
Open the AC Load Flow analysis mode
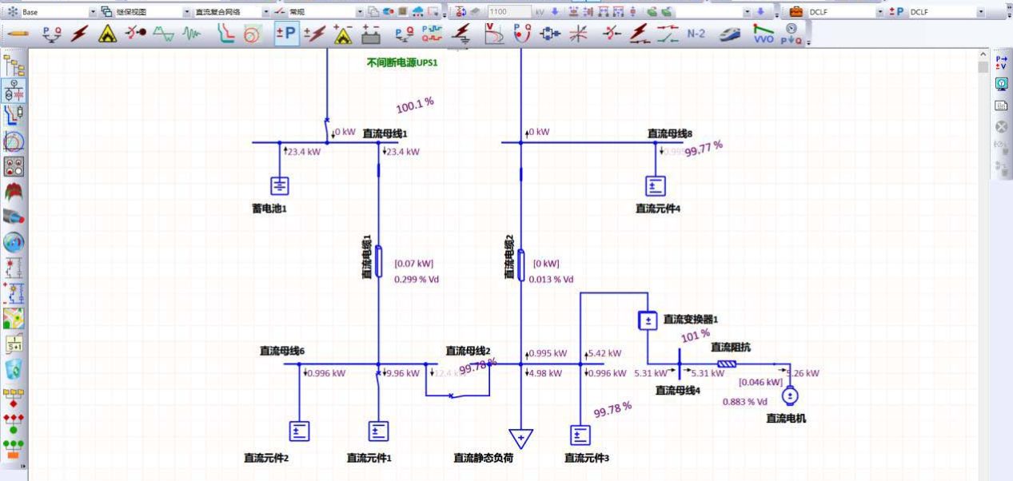pos(52,34)
